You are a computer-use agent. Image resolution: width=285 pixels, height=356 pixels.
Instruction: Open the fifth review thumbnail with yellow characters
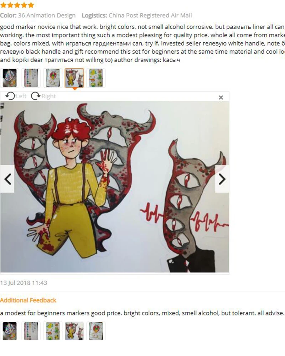coord(96,78)
